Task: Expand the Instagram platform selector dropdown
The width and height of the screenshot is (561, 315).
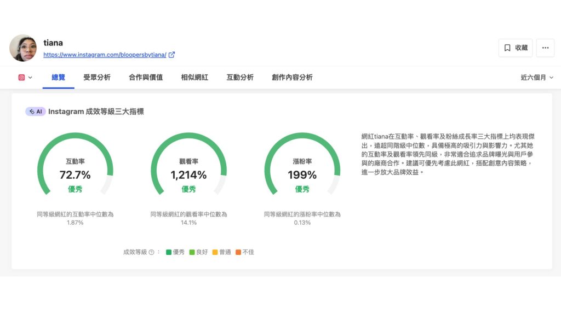Action: (x=30, y=78)
